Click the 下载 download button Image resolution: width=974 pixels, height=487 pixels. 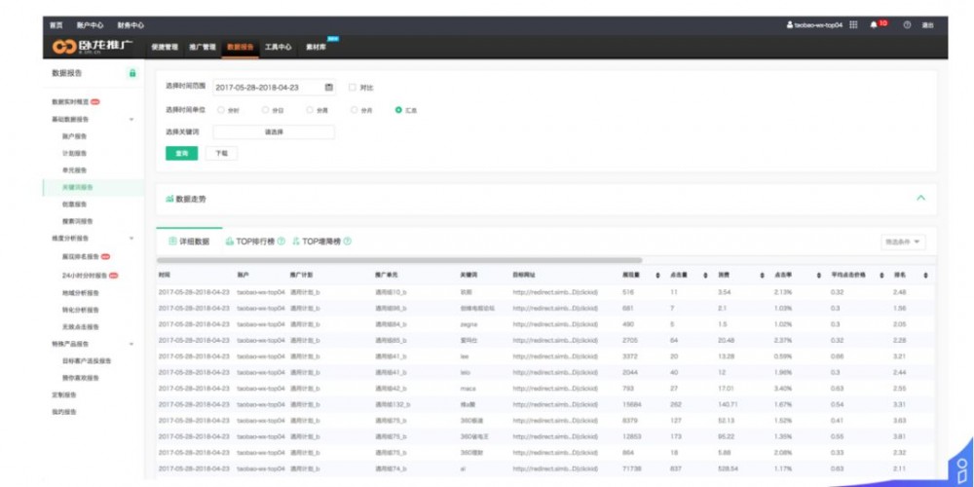click(x=221, y=154)
